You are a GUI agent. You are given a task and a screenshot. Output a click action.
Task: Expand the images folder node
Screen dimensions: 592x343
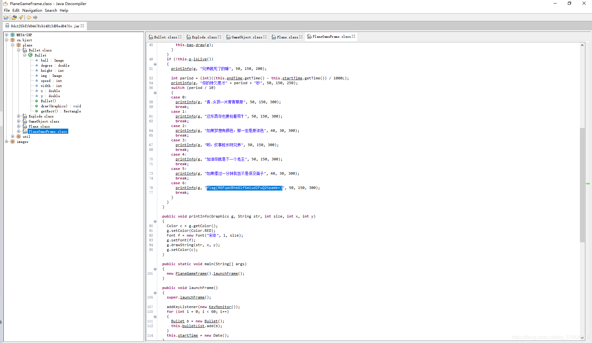tap(6, 142)
